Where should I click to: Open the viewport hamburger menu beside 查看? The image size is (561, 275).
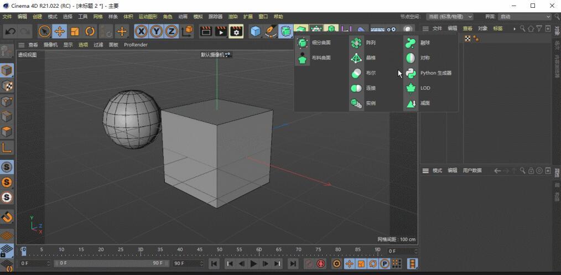click(22, 45)
